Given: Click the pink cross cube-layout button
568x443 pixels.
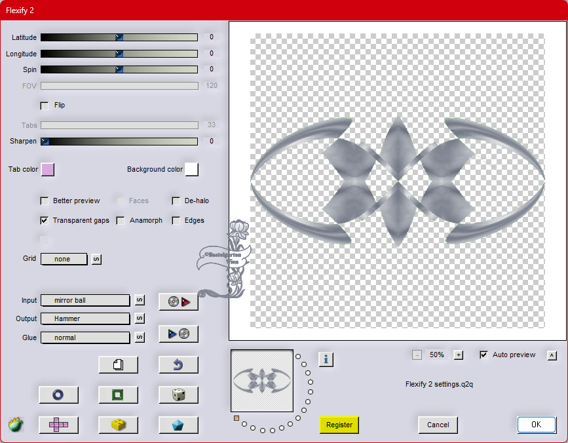Looking at the screenshot, I should point(58,425).
